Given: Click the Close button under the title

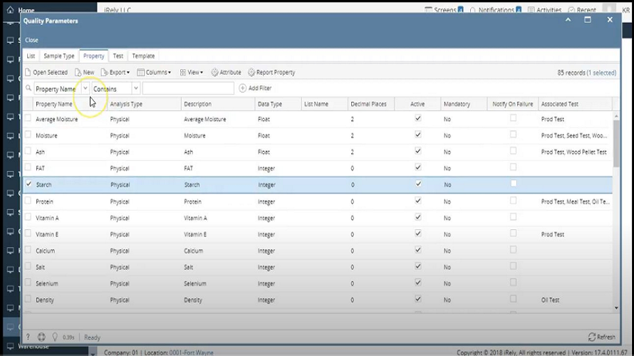Looking at the screenshot, I should [31, 40].
